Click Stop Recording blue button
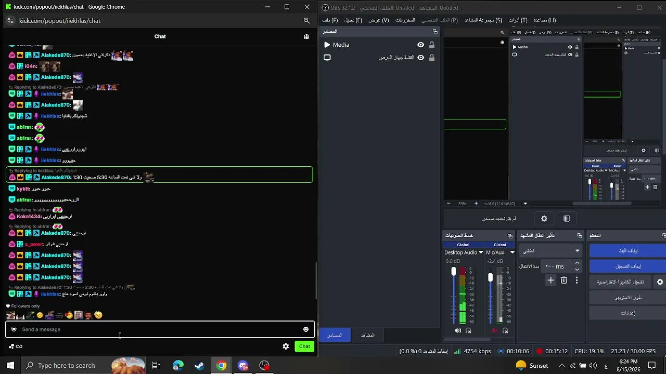 point(627,266)
